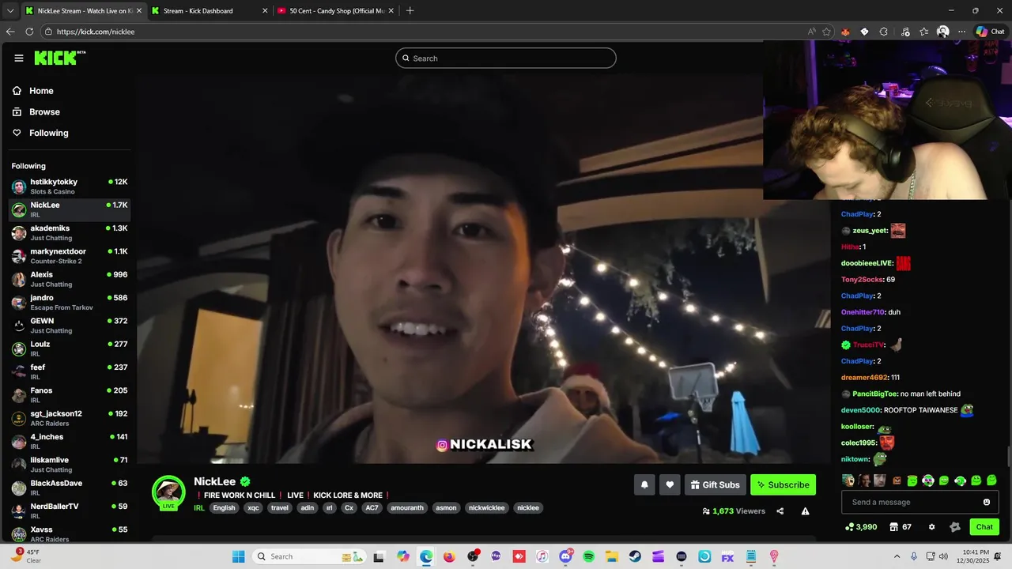
Task: Favorite this page with star icon
Action: pos(826,32)
